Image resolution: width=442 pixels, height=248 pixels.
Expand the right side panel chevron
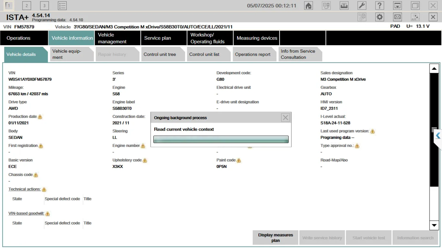coord(438,136)
